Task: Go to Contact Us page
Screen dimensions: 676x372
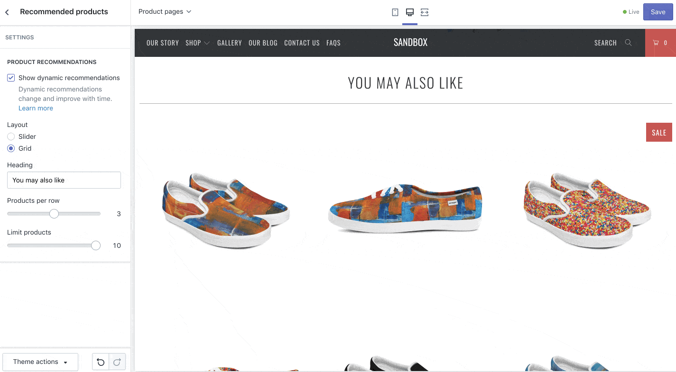Action: 302,43
